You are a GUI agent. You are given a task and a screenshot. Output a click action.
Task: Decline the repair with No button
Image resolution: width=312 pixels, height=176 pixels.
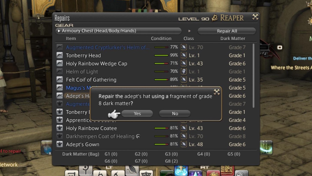coord(175,113)
